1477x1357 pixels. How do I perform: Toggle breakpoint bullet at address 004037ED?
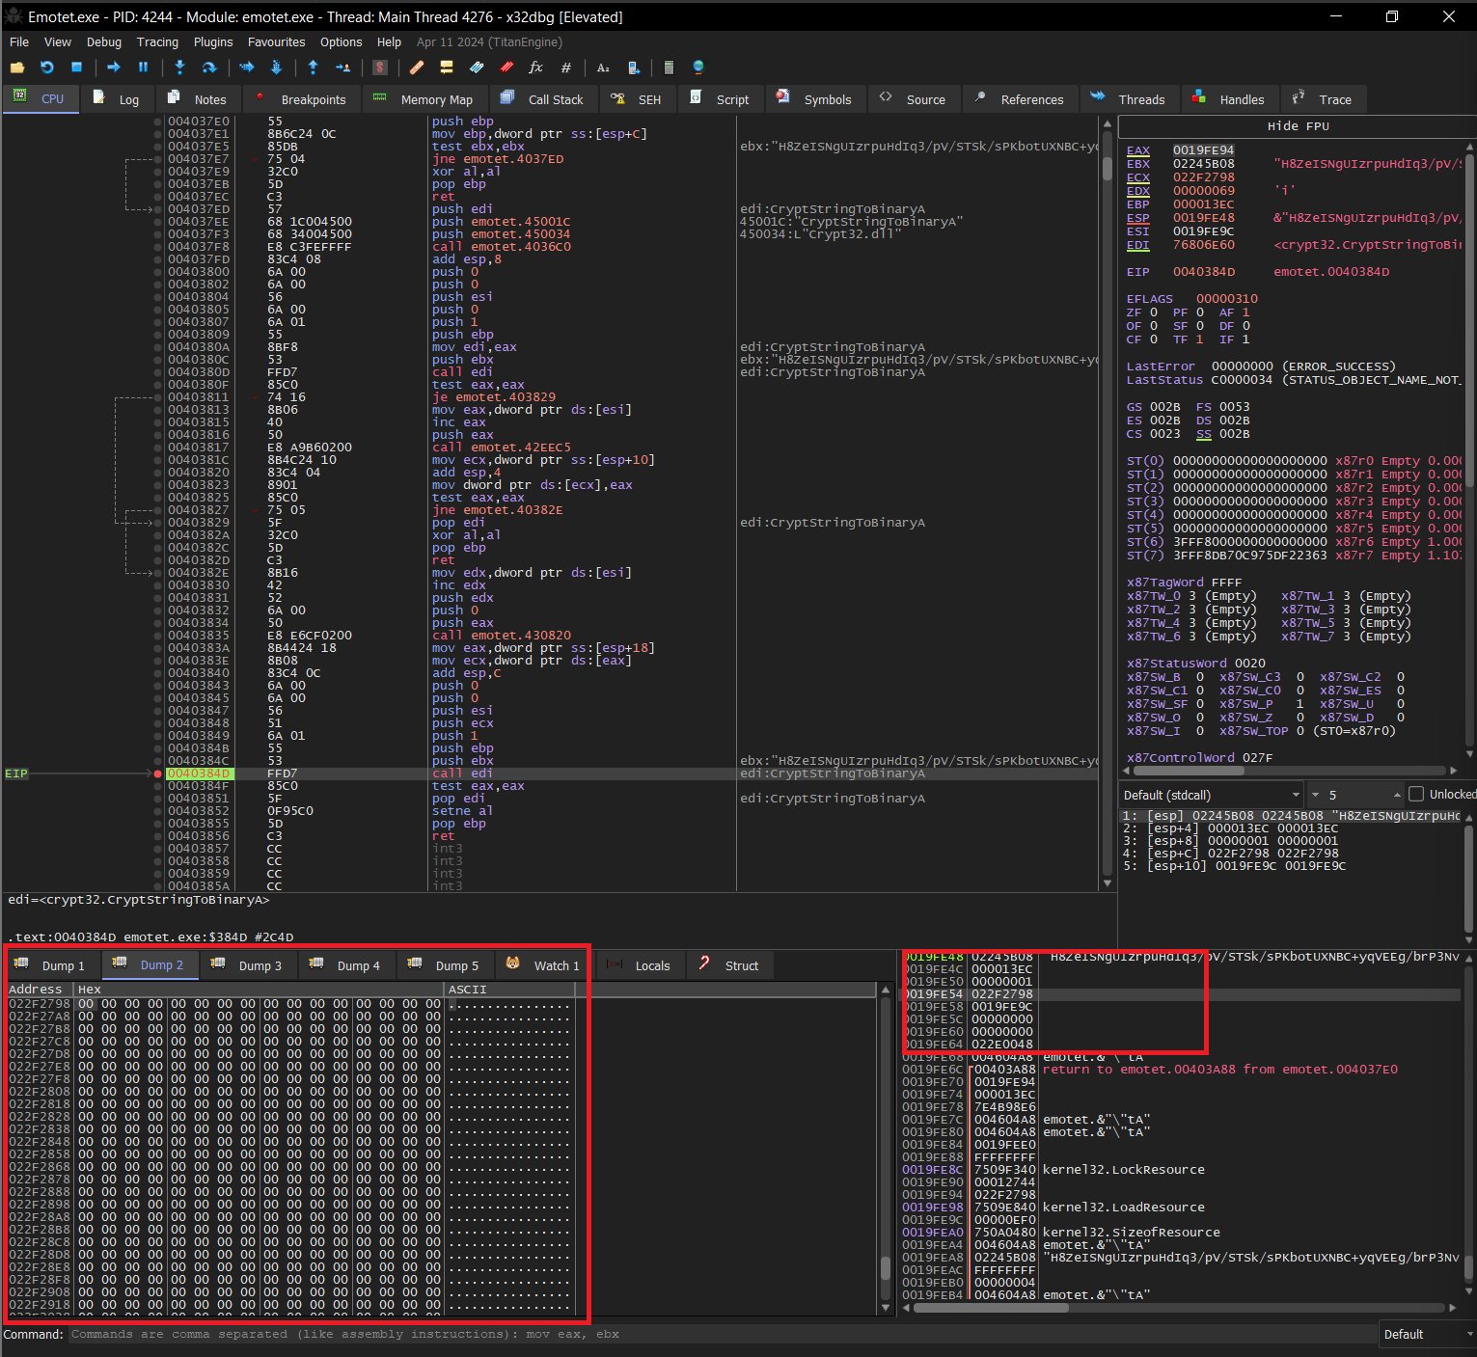point(157,209)
